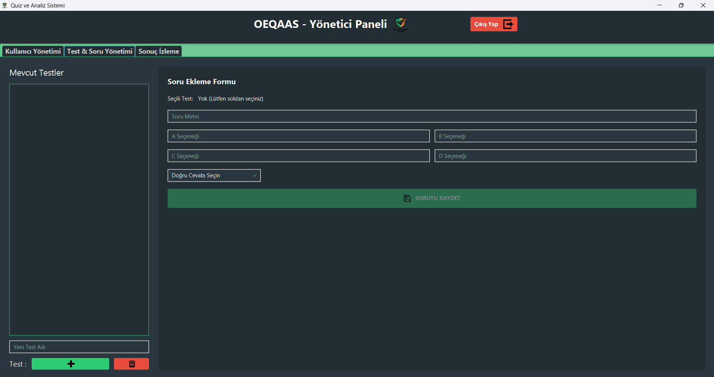The image size is (714, 377).
Task: Click the logout arrow icon on the Çıkış Yap button
Action: pos(508,24)
